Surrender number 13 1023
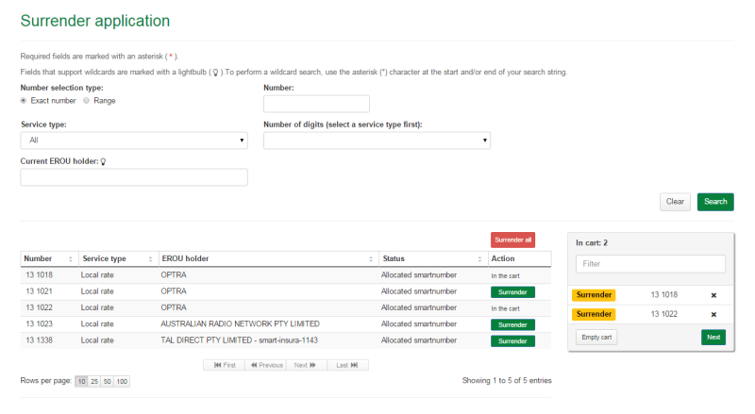Viewport: 755px width, 414px height. click(512, 325)
